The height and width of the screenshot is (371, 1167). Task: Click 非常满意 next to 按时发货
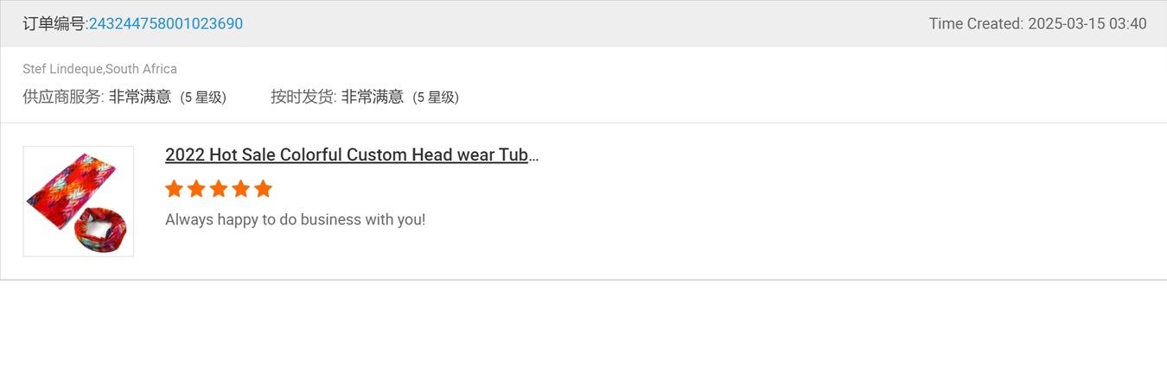(372, 97)
